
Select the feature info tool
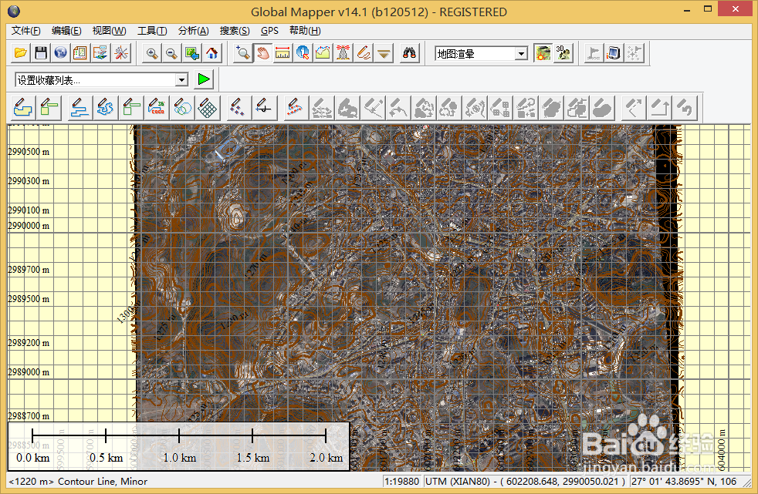coord(303,53)
